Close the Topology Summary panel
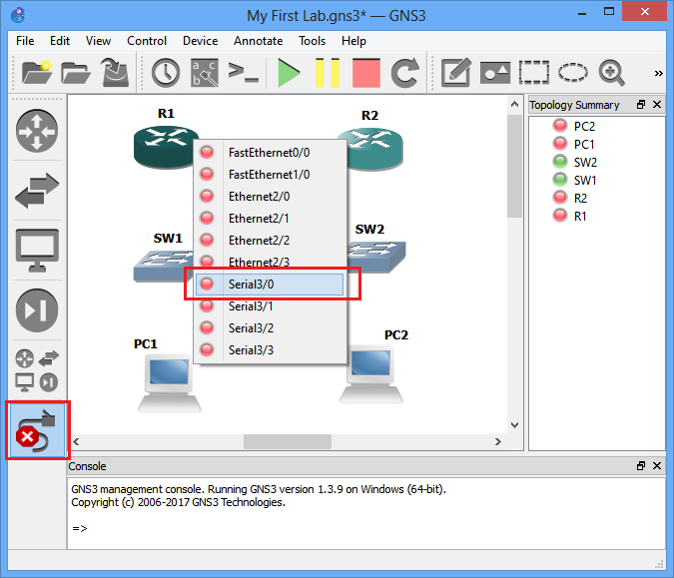This screenshot has height=578, width=674. click(657, 105)
